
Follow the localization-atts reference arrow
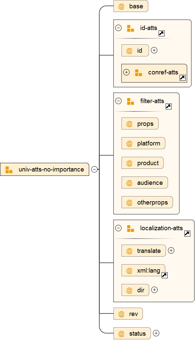click(x=187, y=234)
